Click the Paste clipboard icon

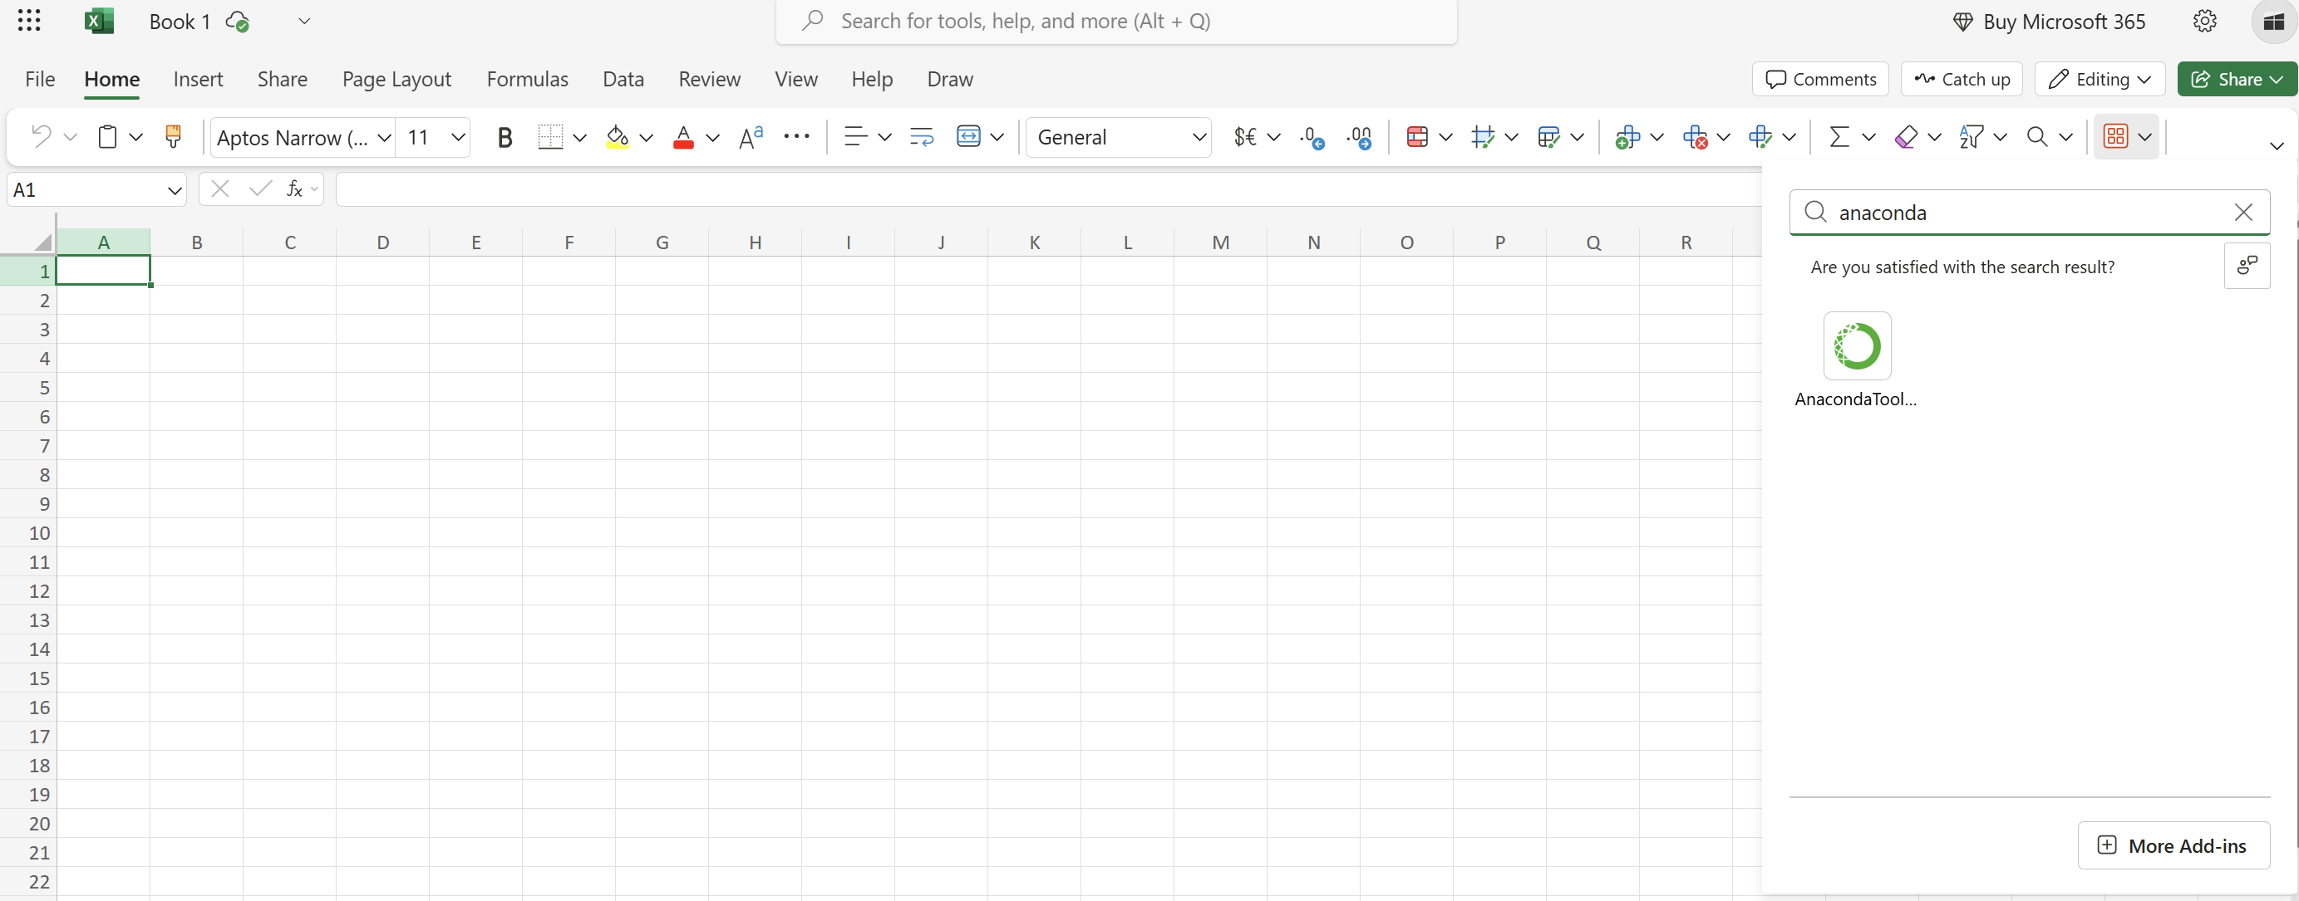pos(107,136)
